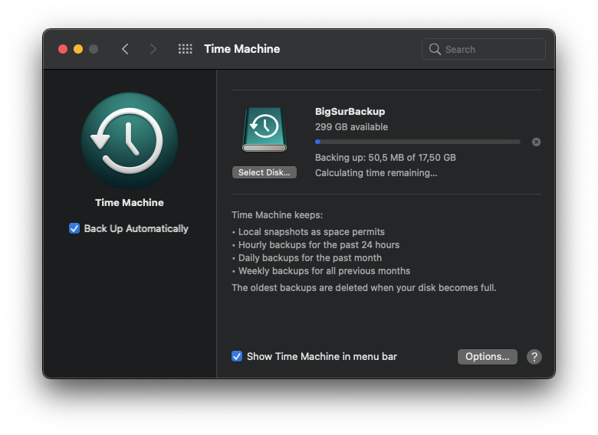598x435 pixels.
Task: Click 'Calculating time remaining...' status text
Action: click(376, 173)
